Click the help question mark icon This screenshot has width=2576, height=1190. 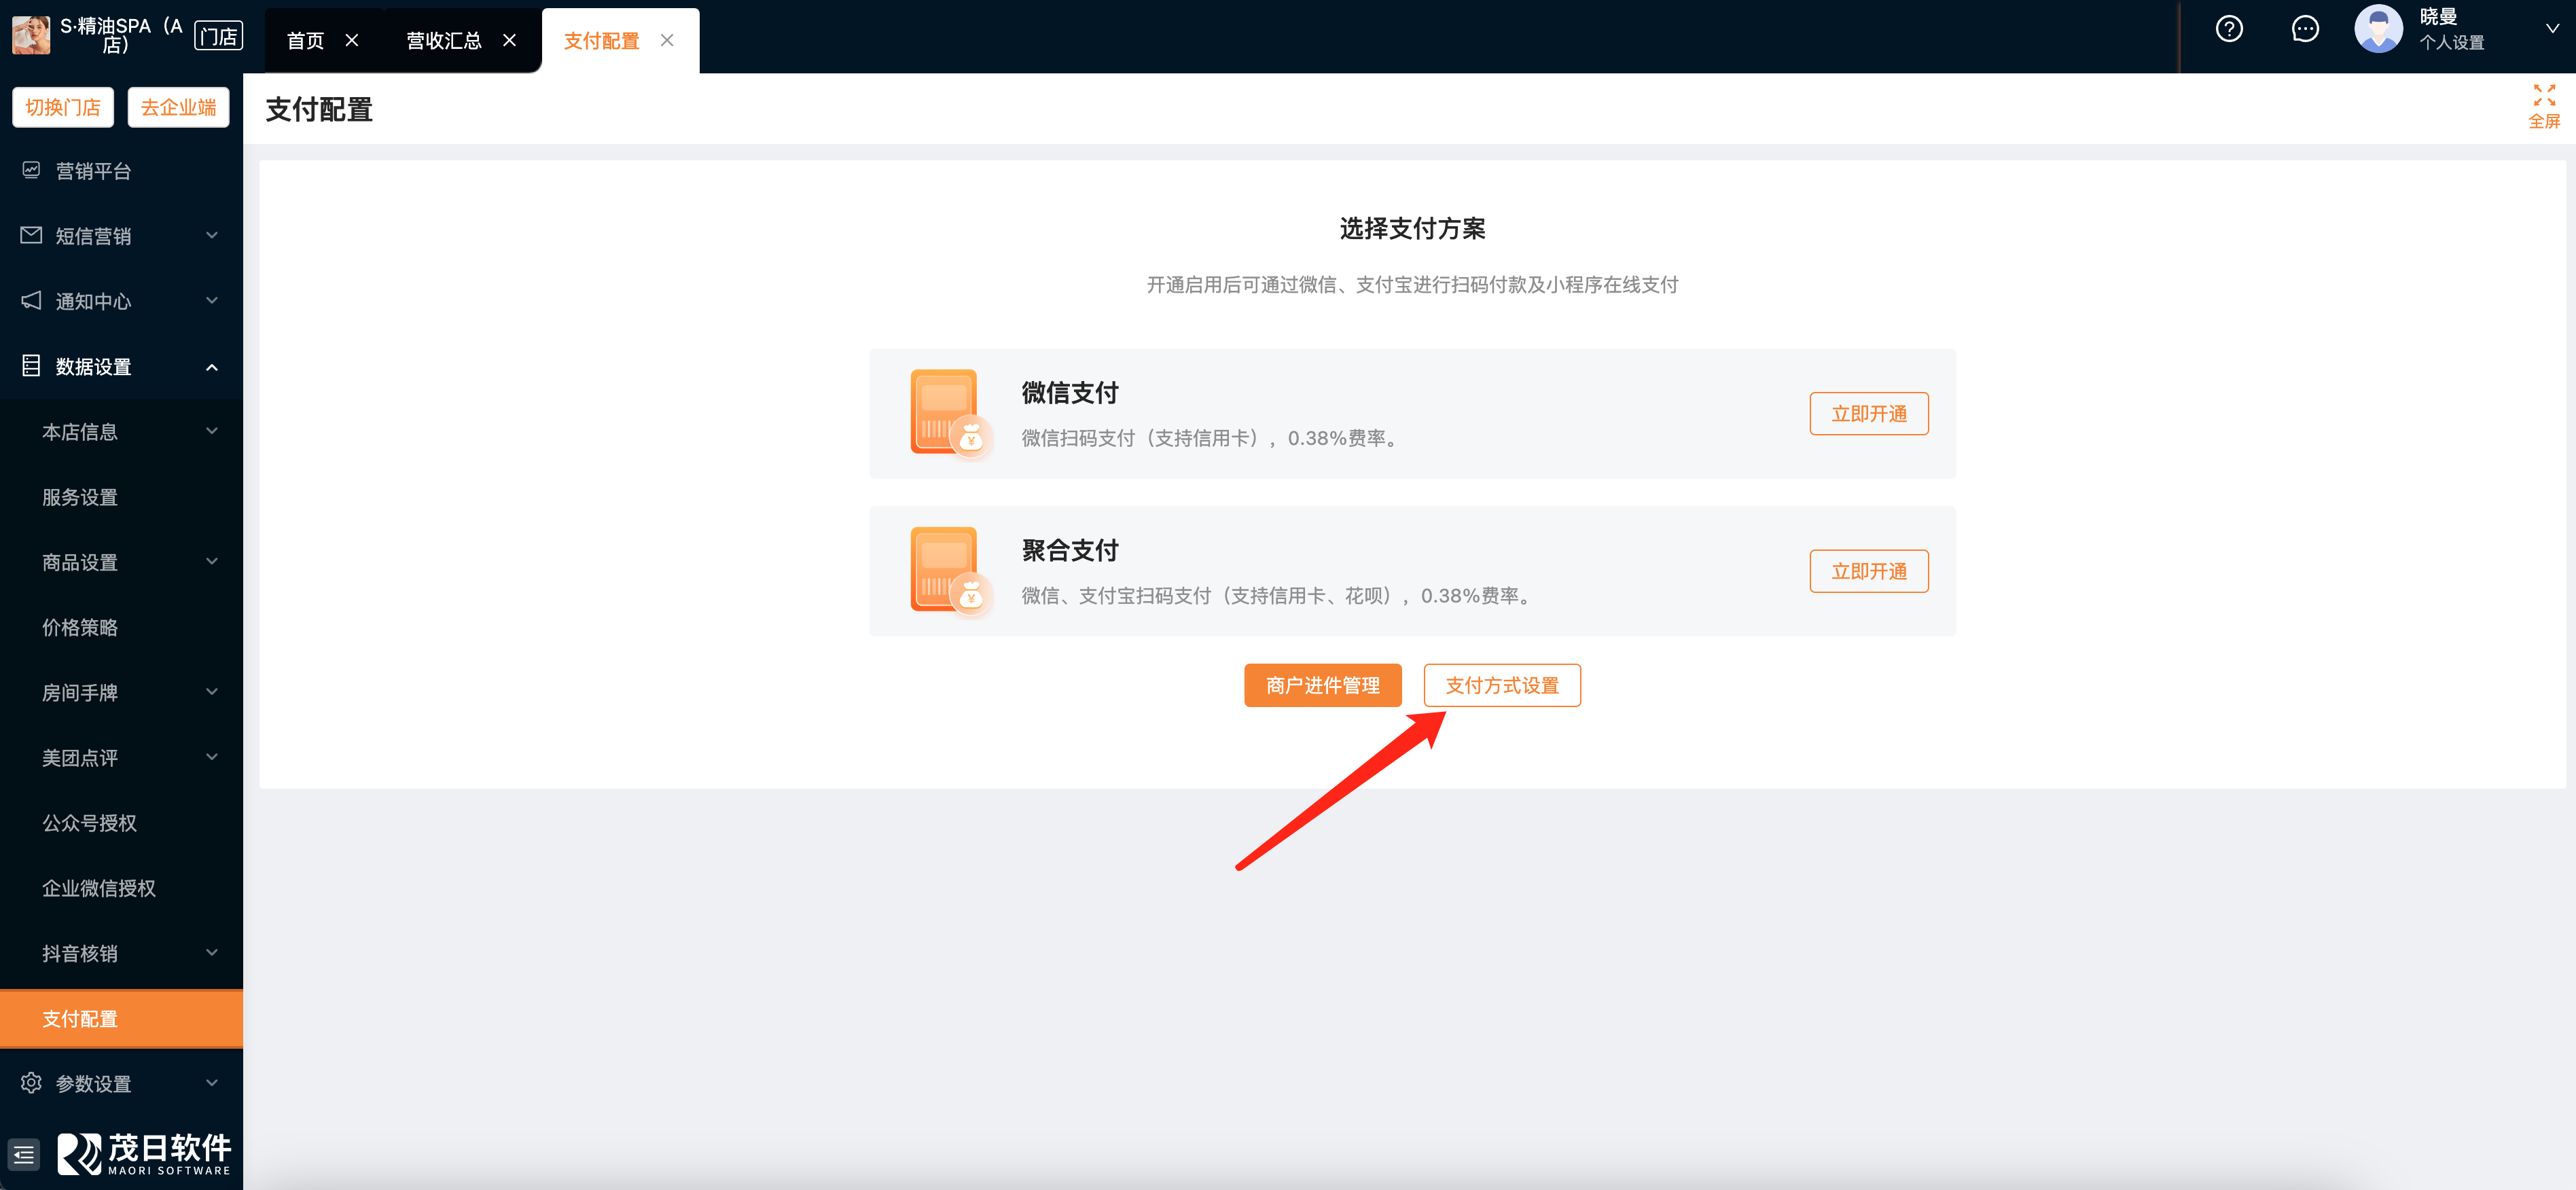coord(2228,29)
